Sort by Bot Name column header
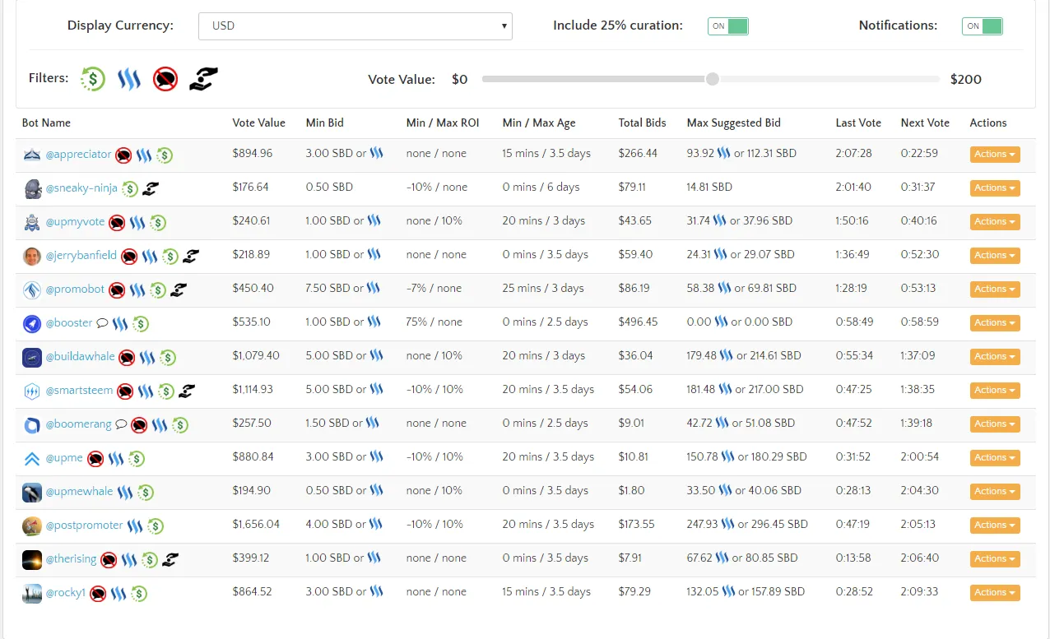The image size is (1050, 639). tap(46, 123)
